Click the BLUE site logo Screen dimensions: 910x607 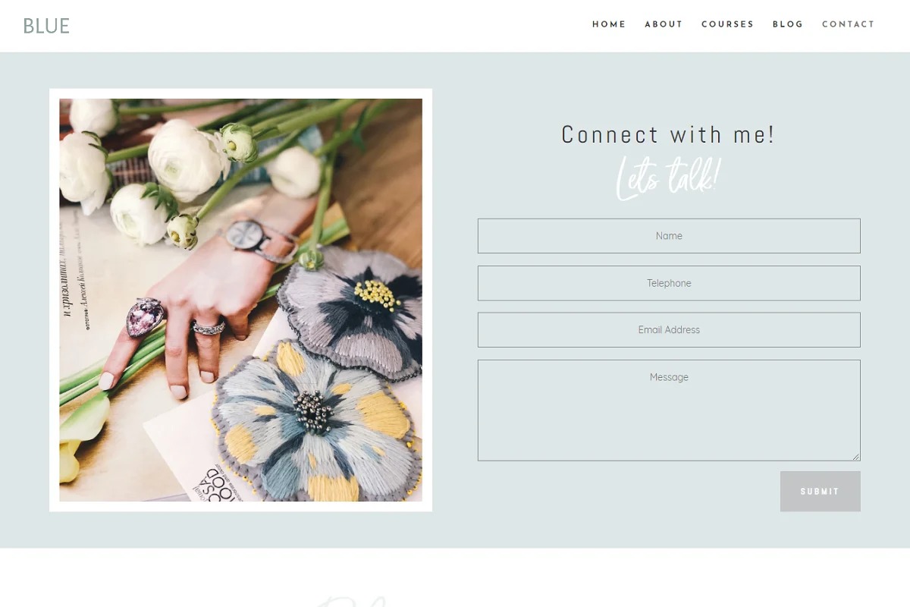[46, 26]
